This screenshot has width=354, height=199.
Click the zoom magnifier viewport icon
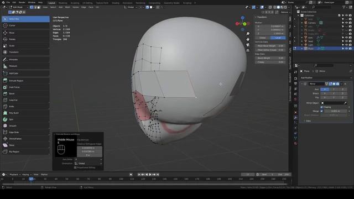click(x=248, y=34)
